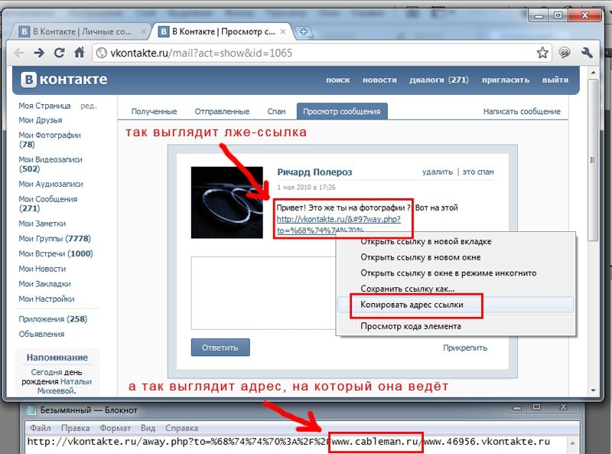Select the 'Просмотр сообщения' tab
Image resolution: width=612 pixels, height=454 pixels.
point(342,111)
